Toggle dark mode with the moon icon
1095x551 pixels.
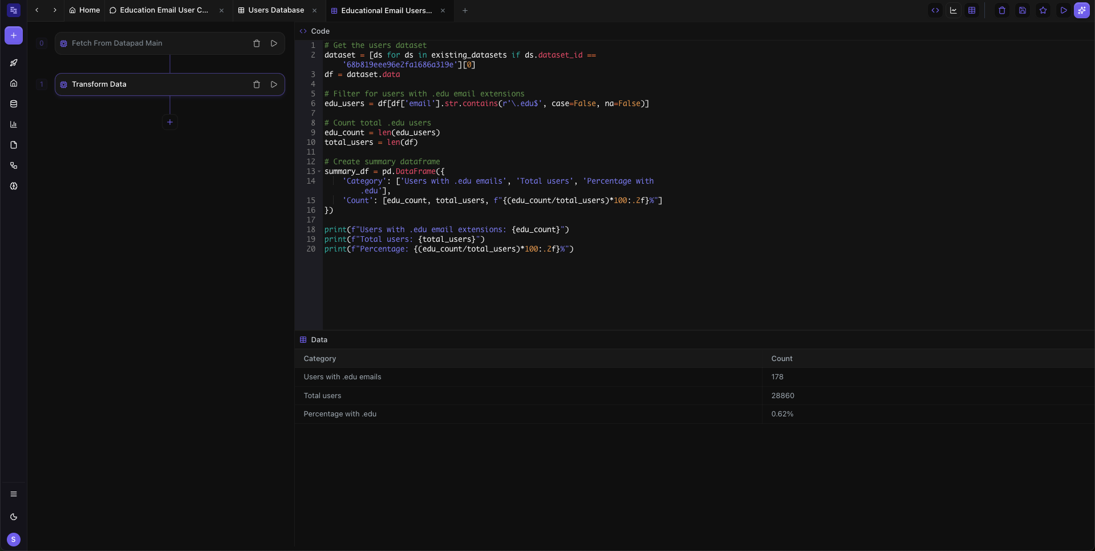coord(14,517)
